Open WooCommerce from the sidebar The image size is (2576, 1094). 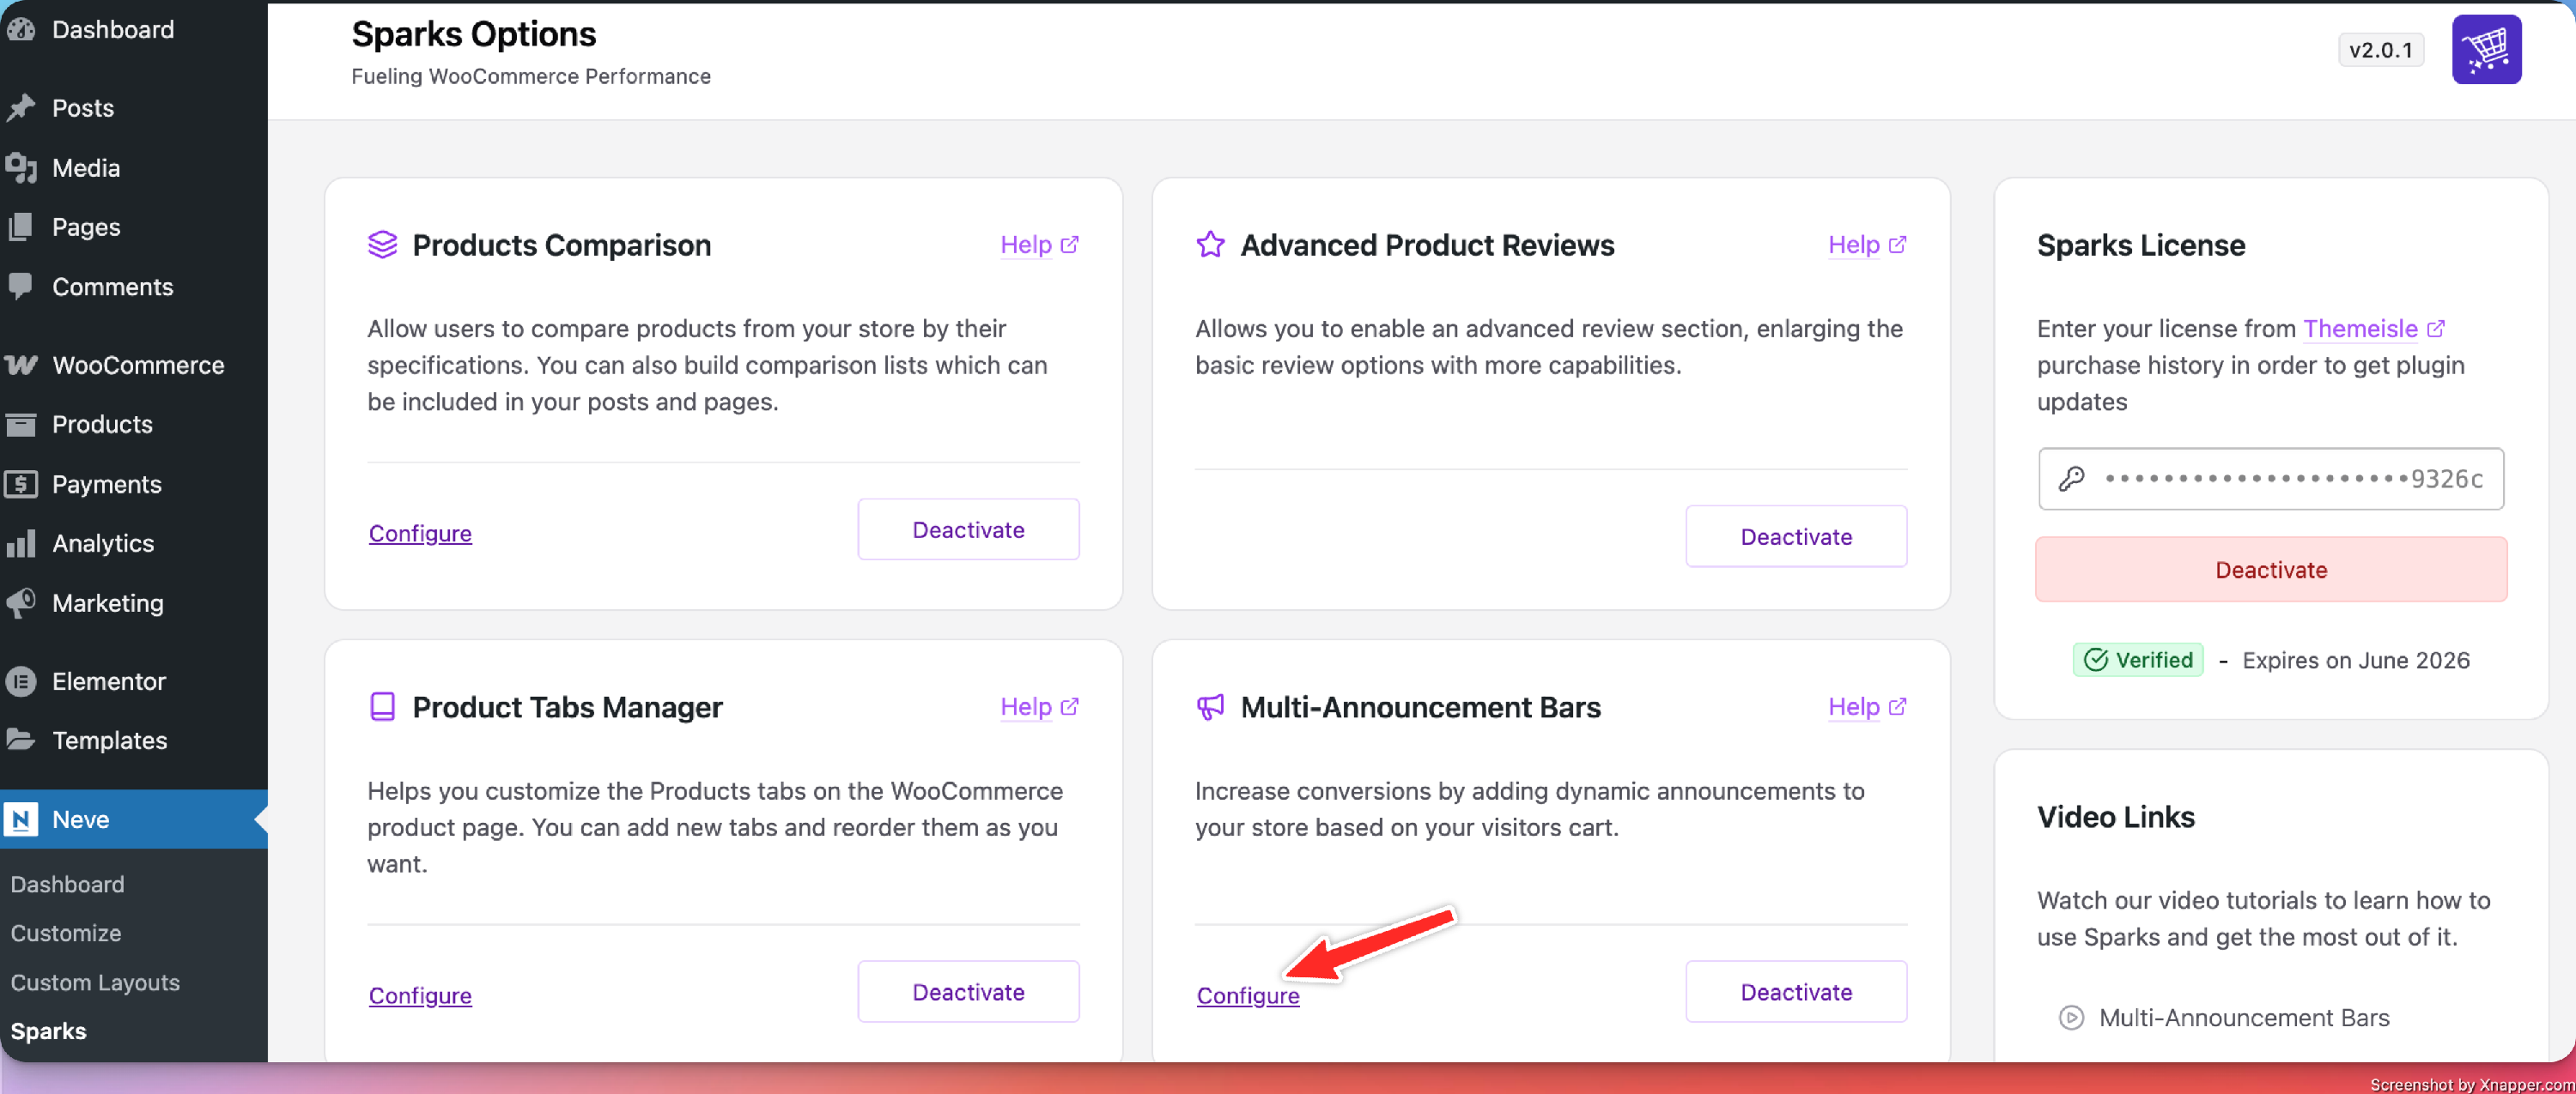(x=137, y=366)
